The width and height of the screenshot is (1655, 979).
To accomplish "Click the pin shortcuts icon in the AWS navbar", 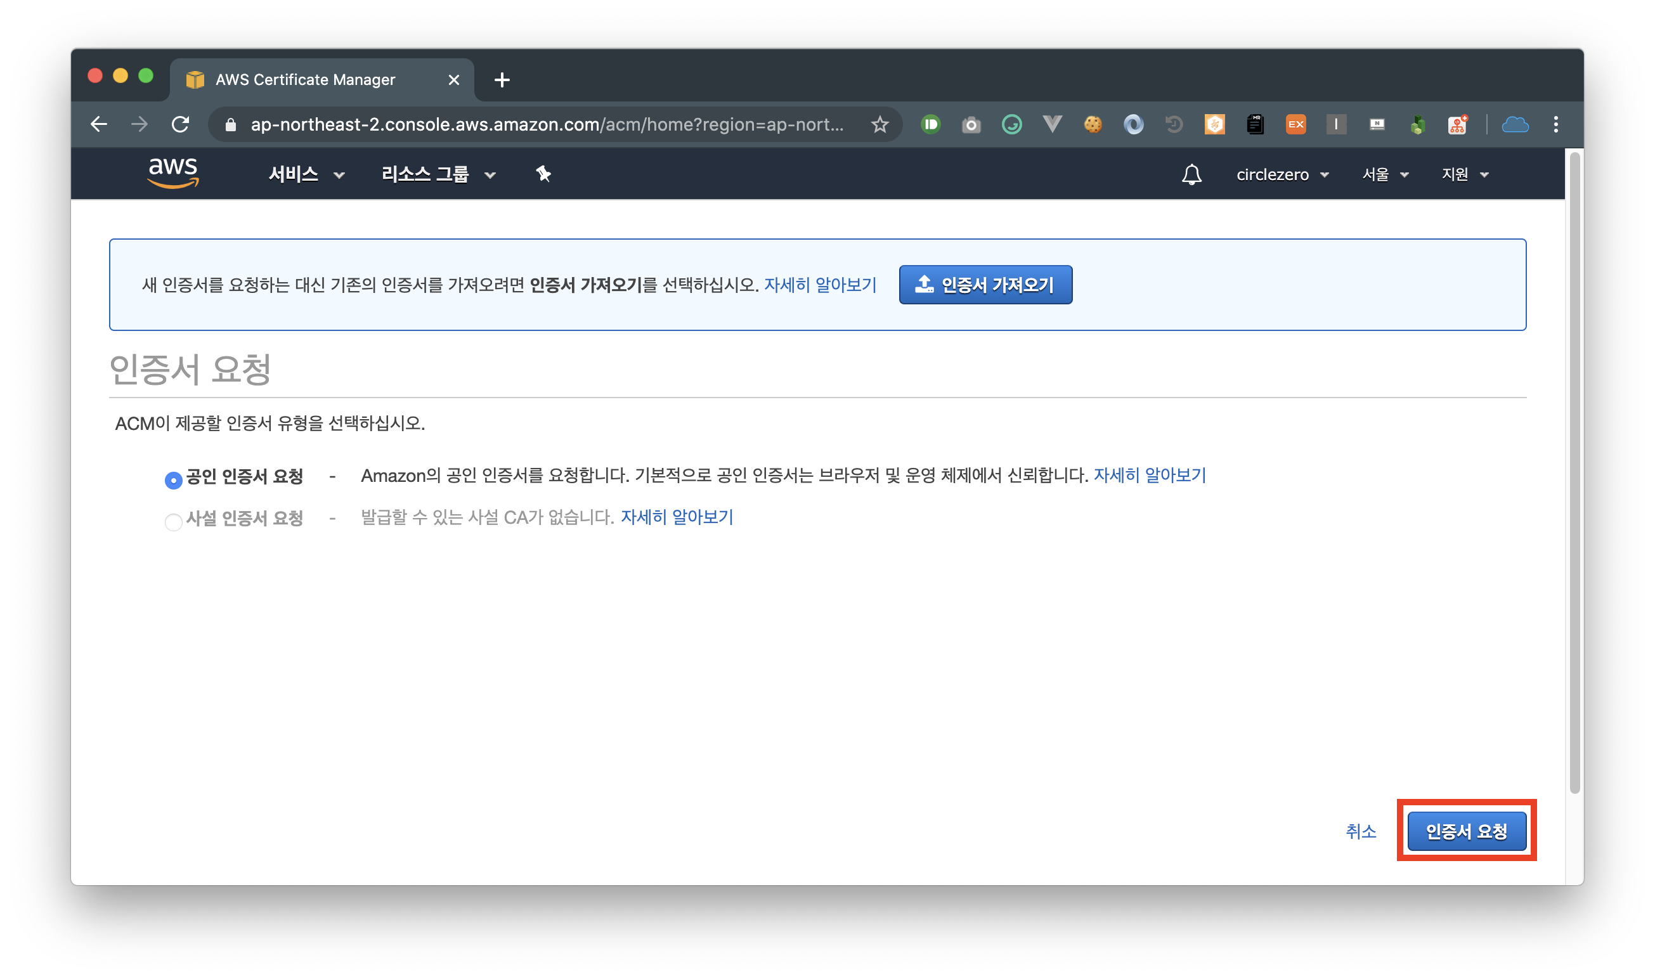I will 543,174.
